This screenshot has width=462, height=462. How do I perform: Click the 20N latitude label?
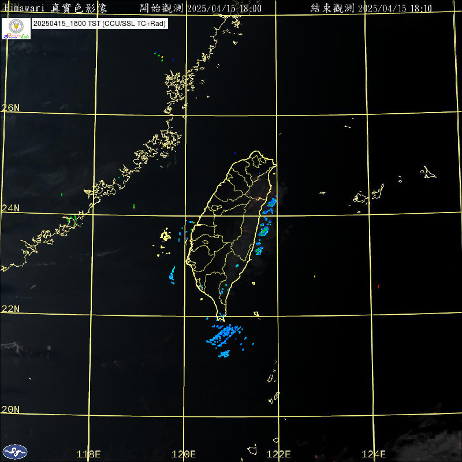10,409
